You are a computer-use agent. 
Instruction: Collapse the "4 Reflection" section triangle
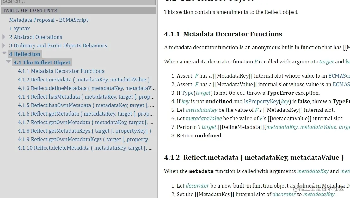pos(4,54)
